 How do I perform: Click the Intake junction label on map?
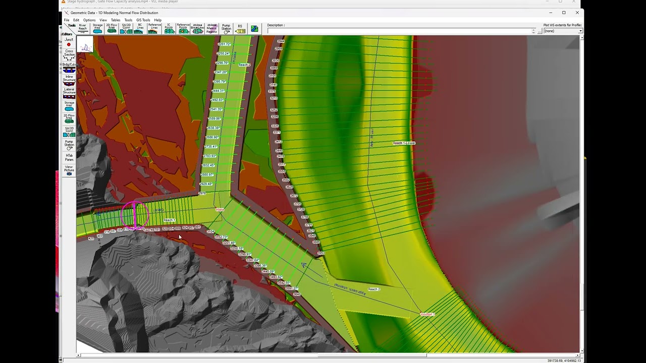(x=220, y=210)
